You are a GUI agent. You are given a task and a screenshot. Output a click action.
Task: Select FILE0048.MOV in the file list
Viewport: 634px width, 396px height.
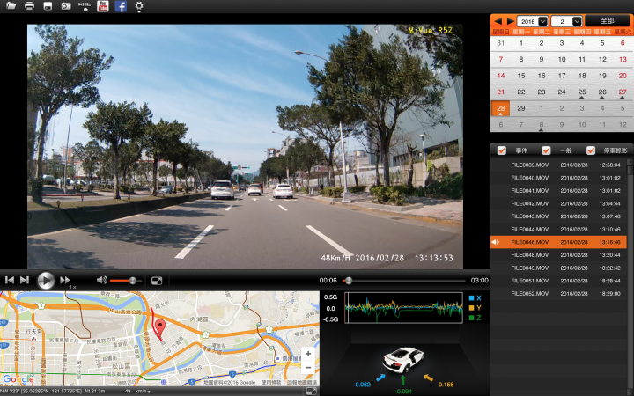click(559, 255)
